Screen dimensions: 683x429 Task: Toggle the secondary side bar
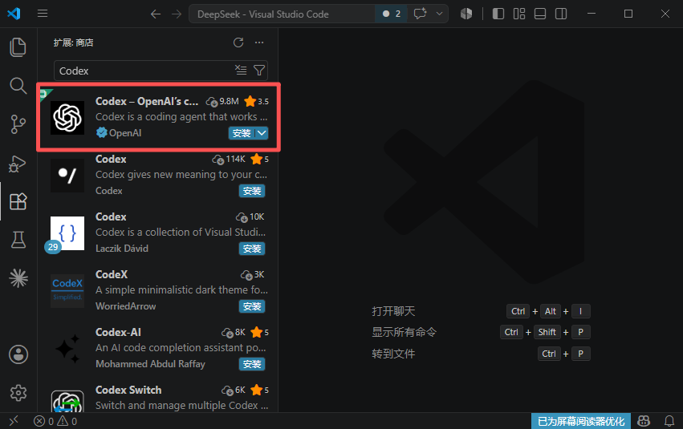tap(561, 14)
